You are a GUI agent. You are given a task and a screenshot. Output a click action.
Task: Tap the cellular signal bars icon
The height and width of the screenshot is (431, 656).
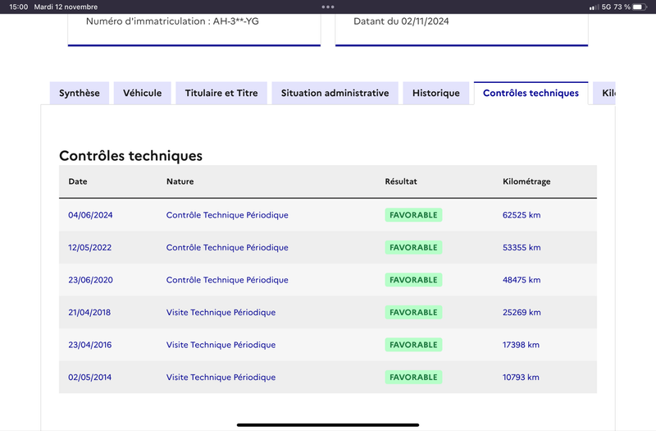(594, 7)
